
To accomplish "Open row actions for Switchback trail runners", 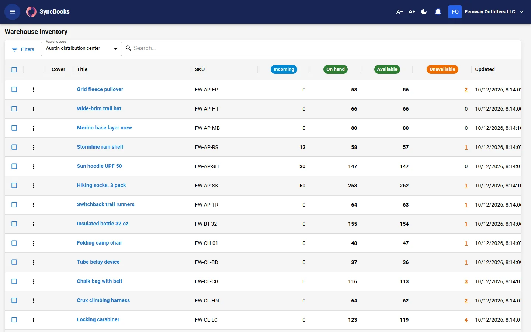I will 34,205.
